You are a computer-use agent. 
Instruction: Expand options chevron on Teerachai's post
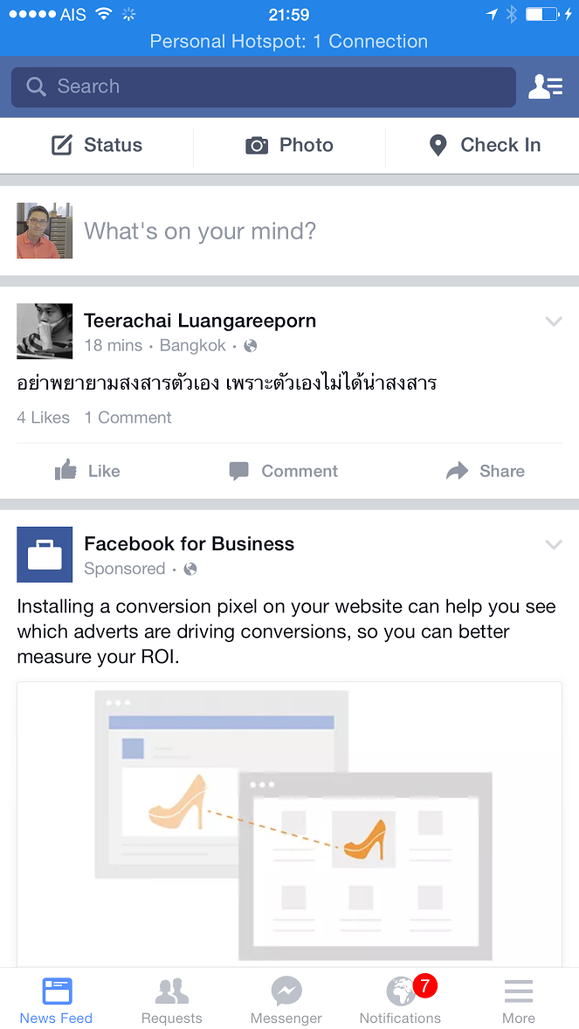[x=554, y=321]
